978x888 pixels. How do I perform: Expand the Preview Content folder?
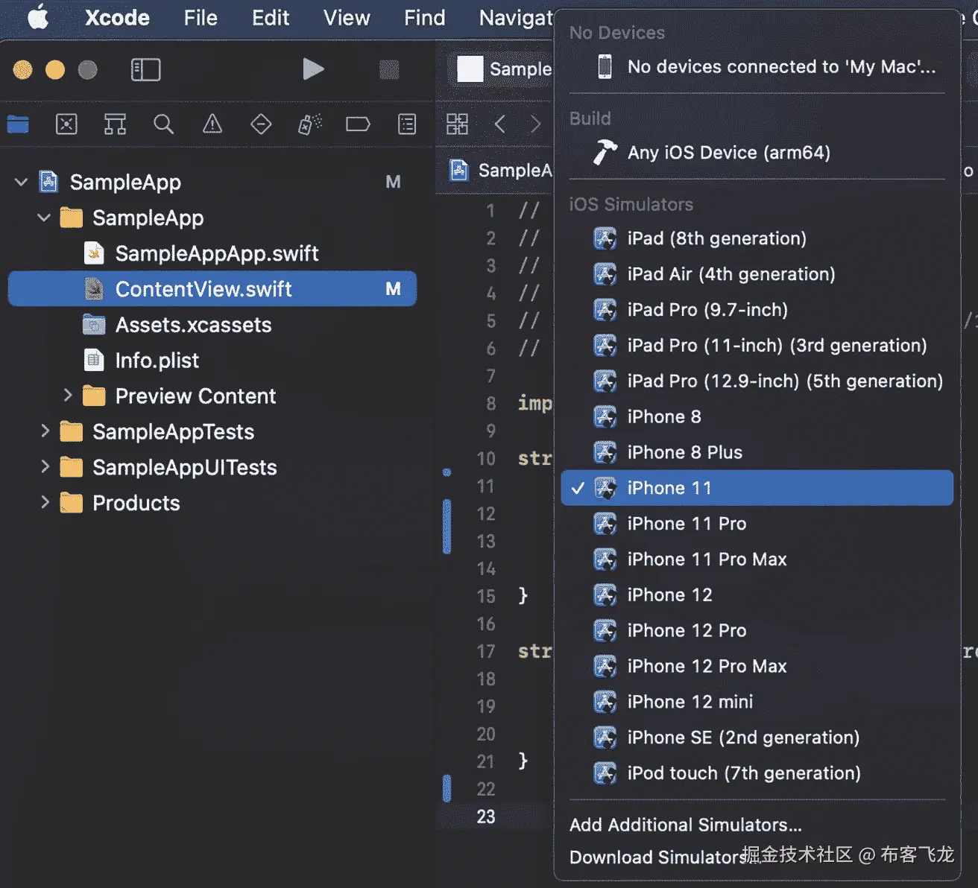(68, 395)
